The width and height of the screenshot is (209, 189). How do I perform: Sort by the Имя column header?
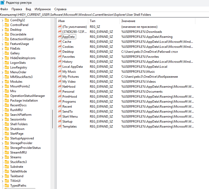(x=72, y=21)
